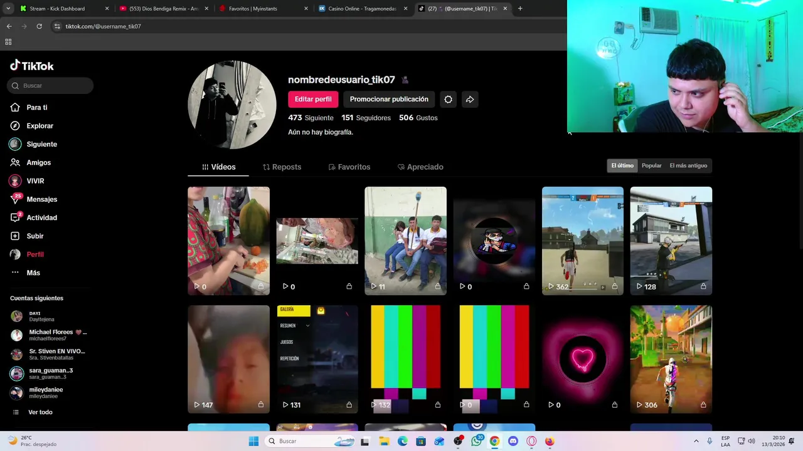803x451 pixels.
Task: Show hidden system tray icons
Action: click(x=696, y=441)
